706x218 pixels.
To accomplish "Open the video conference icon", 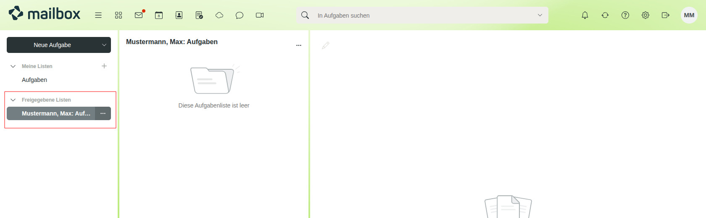I will (260, 15).
